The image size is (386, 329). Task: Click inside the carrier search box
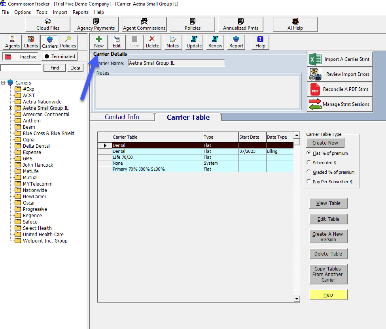(x=21, y=68)
